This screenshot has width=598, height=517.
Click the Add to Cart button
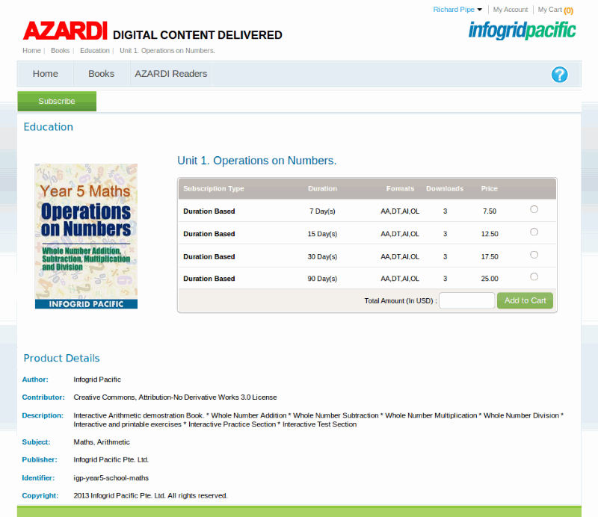pyautogui.click(x=525, y=300)
